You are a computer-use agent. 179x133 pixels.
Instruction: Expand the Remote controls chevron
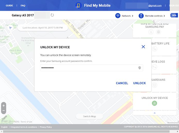164,16
